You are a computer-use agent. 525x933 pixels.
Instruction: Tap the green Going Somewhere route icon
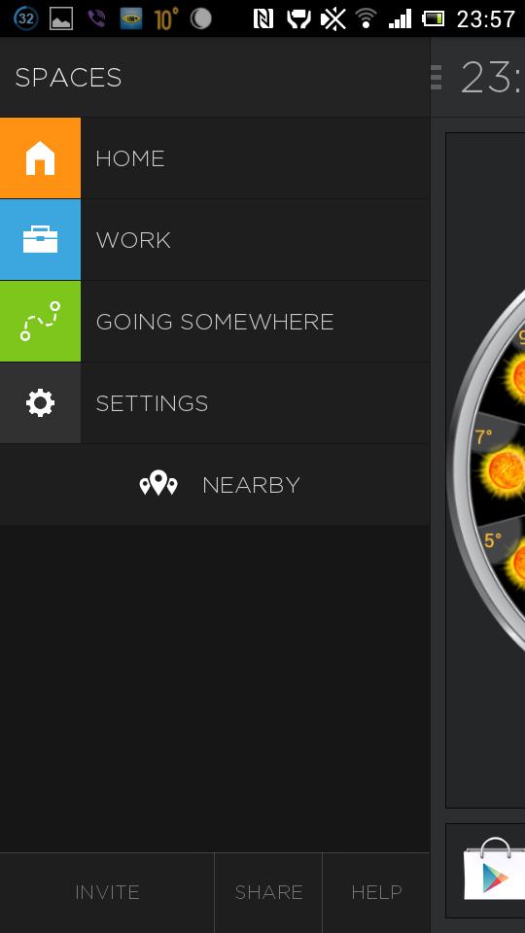40,322
